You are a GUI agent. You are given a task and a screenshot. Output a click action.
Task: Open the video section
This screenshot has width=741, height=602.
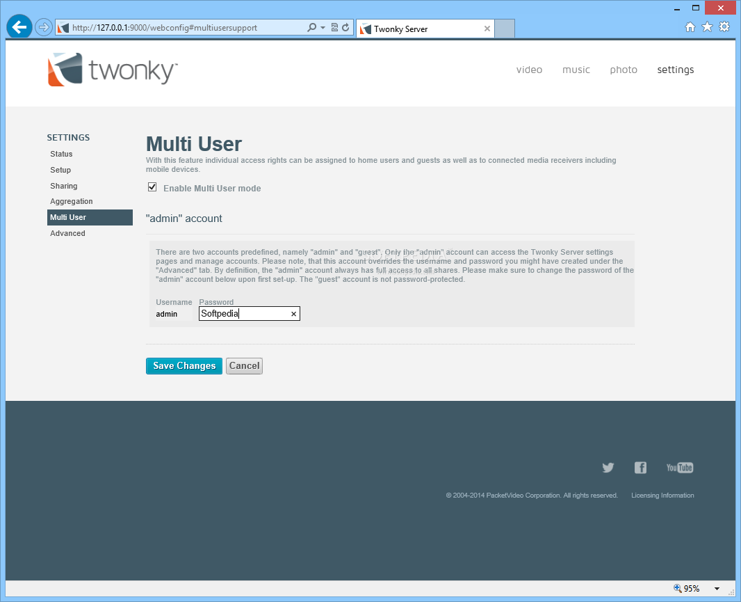(x=529, y=70)
